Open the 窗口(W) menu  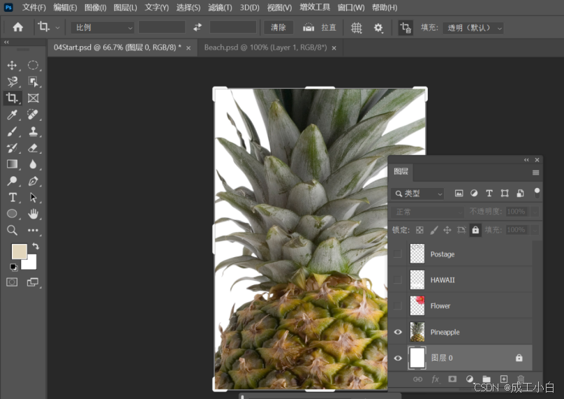[350, 8]
